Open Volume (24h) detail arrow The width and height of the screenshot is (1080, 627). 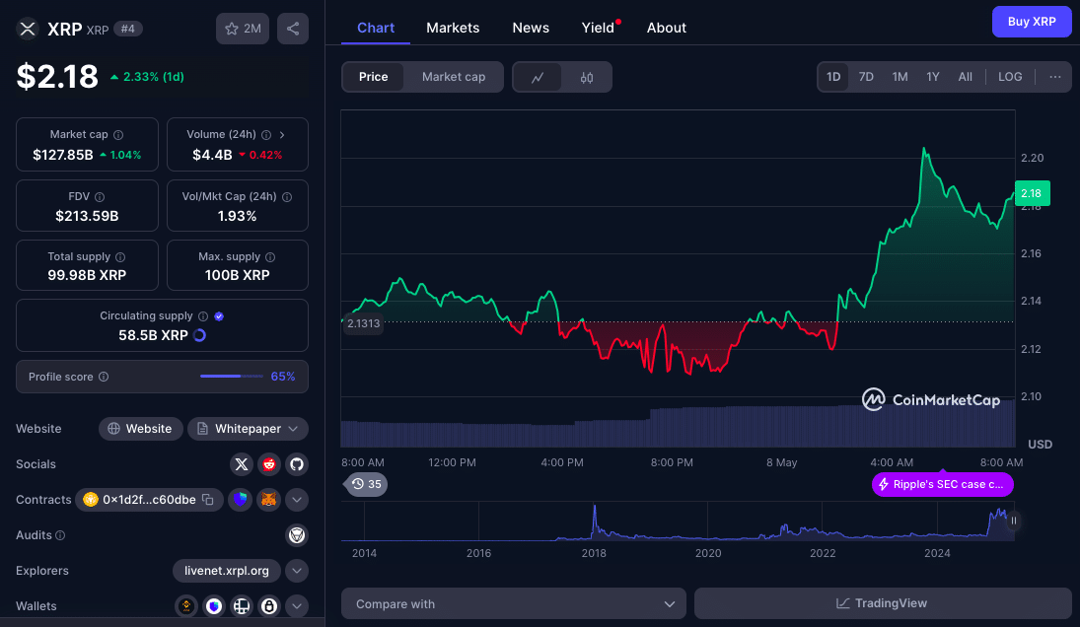tap(282, 135)
